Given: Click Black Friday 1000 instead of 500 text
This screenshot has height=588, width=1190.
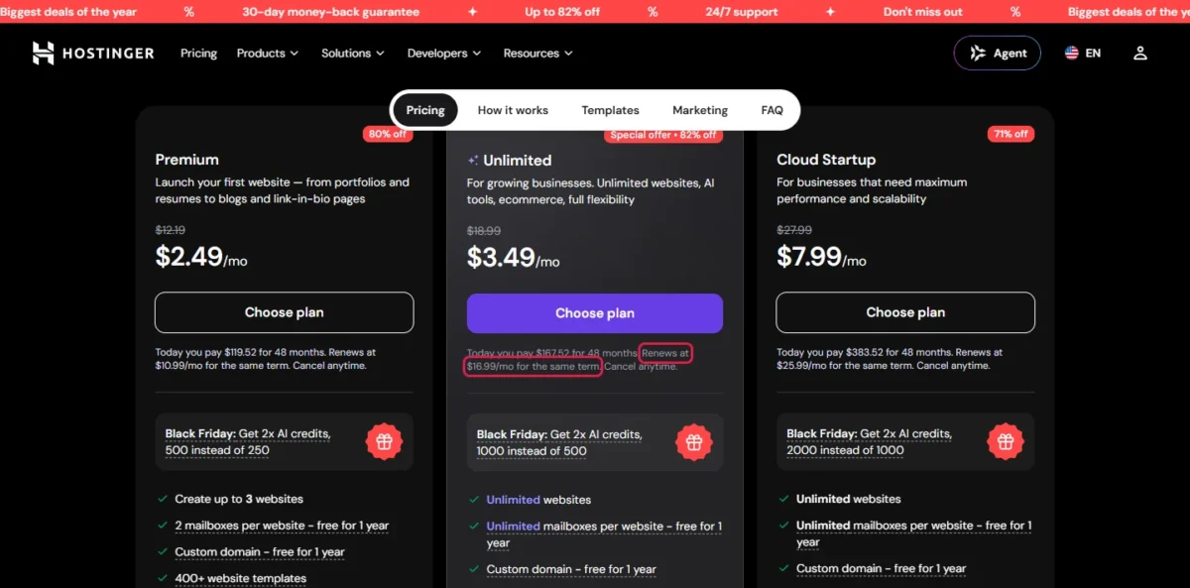Looking at the screenshot, I should point(559,442).
